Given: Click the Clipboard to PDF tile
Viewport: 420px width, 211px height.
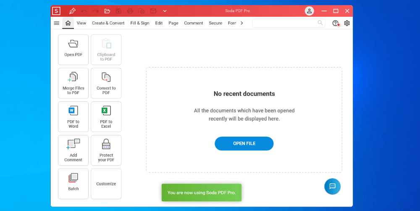Looking at the screenshot, I should (x=106, y=50).
